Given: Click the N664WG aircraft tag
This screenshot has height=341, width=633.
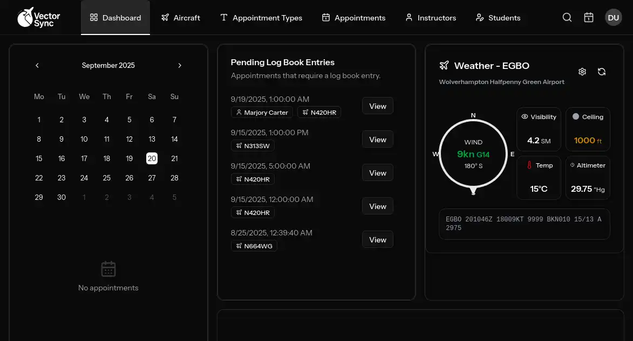Looking at the screenshot, I should click(254, 246).
